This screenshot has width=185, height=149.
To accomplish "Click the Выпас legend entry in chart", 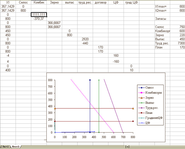I will click(146, 103).
